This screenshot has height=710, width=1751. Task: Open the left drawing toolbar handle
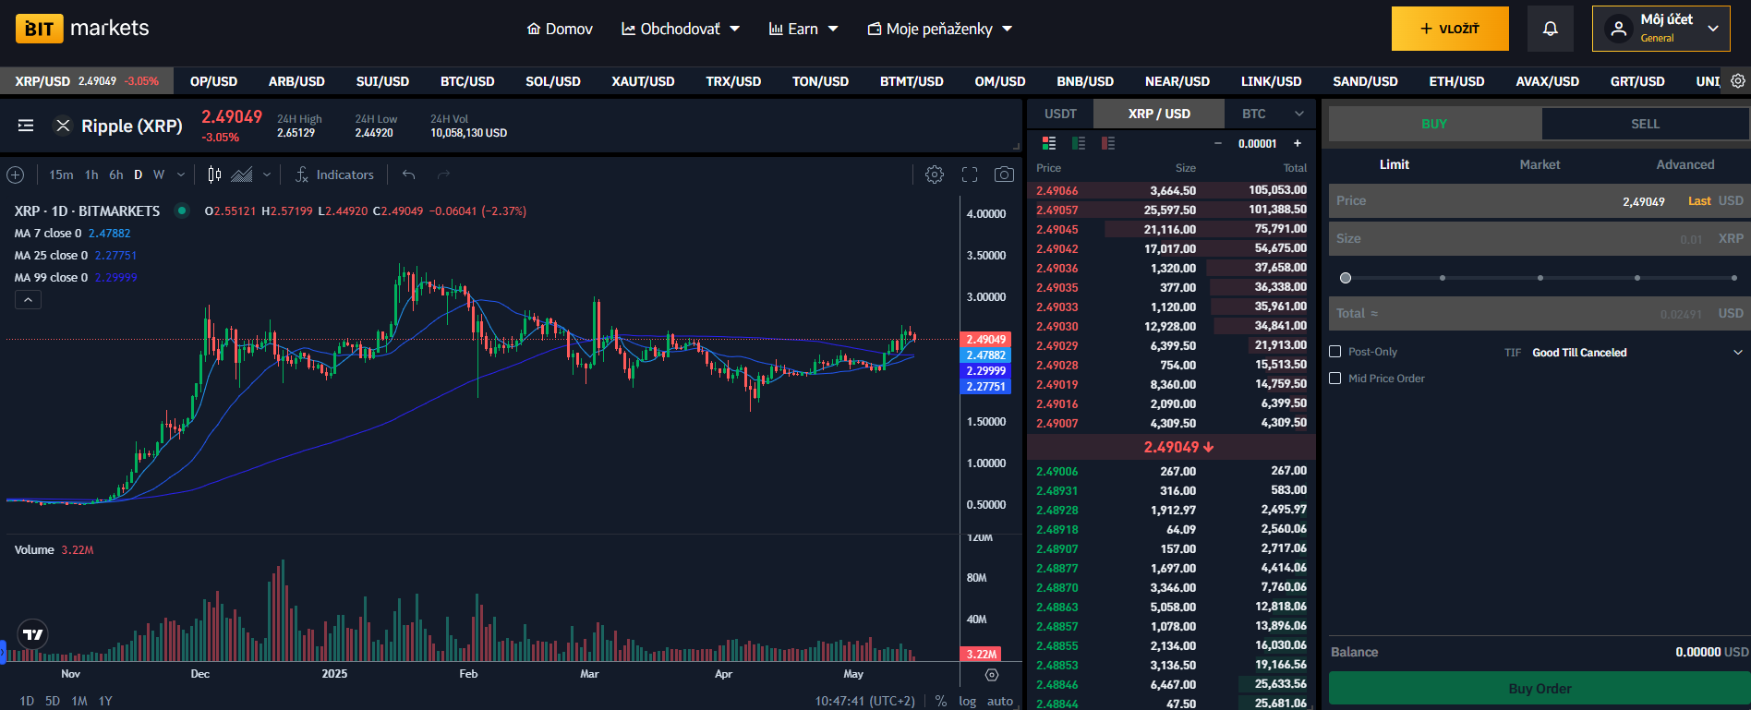tap(3, 653)
